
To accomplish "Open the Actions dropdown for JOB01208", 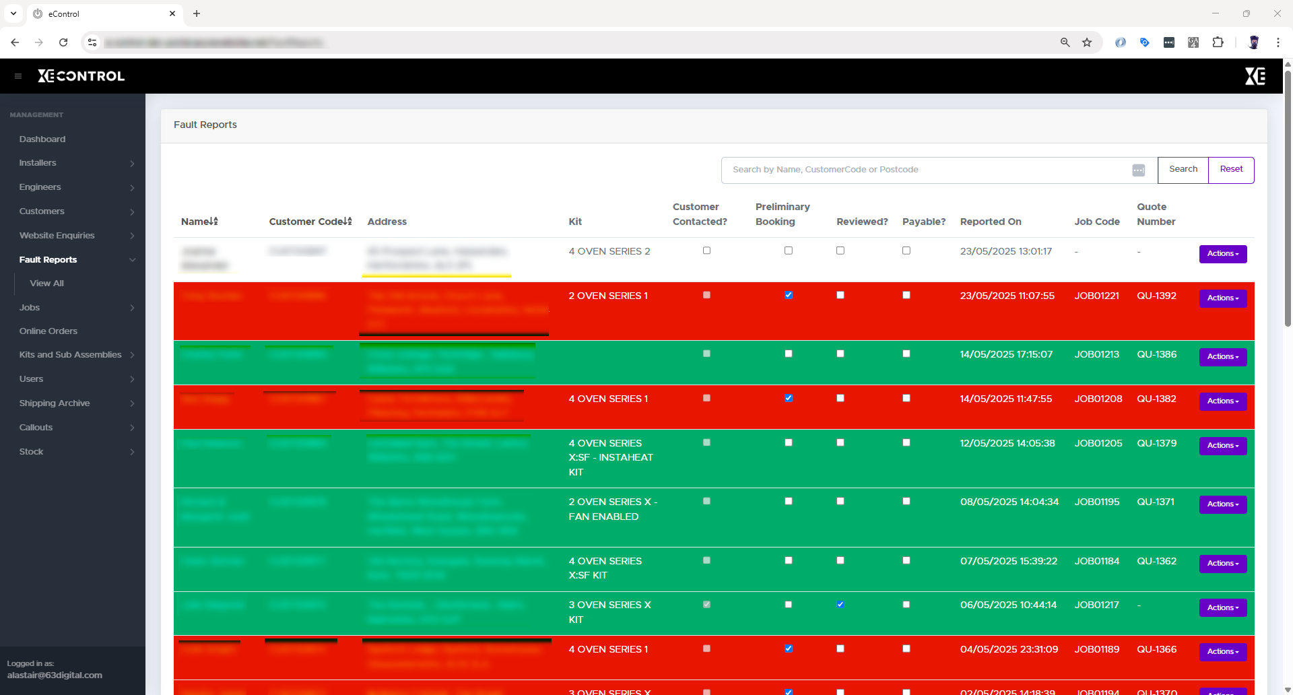I will coord(1223,401).
